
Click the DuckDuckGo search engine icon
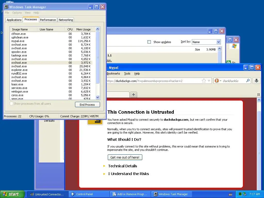217,81
